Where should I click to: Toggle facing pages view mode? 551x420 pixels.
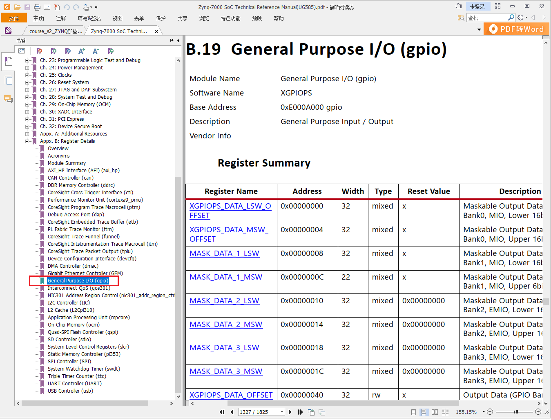point(435,412)
